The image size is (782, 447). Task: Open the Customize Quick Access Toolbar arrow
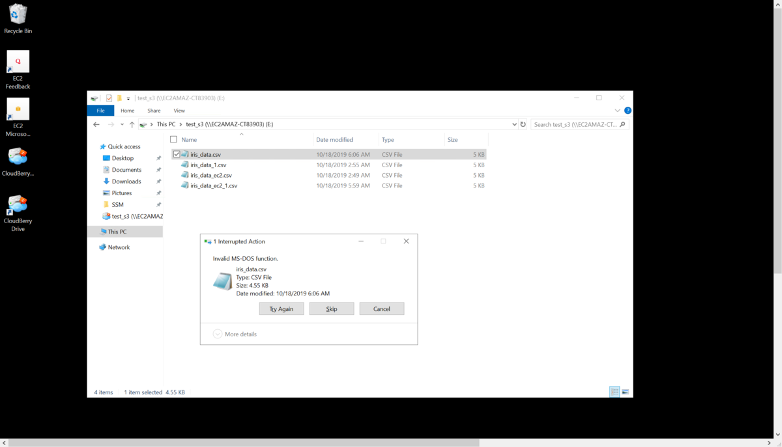click(128, 99)
